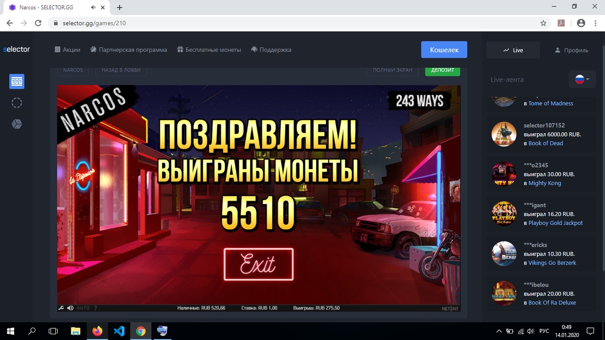This screenshot has width=605, height=340.
Task: Click the selector107152 username
Action: (x=544, y=126)
